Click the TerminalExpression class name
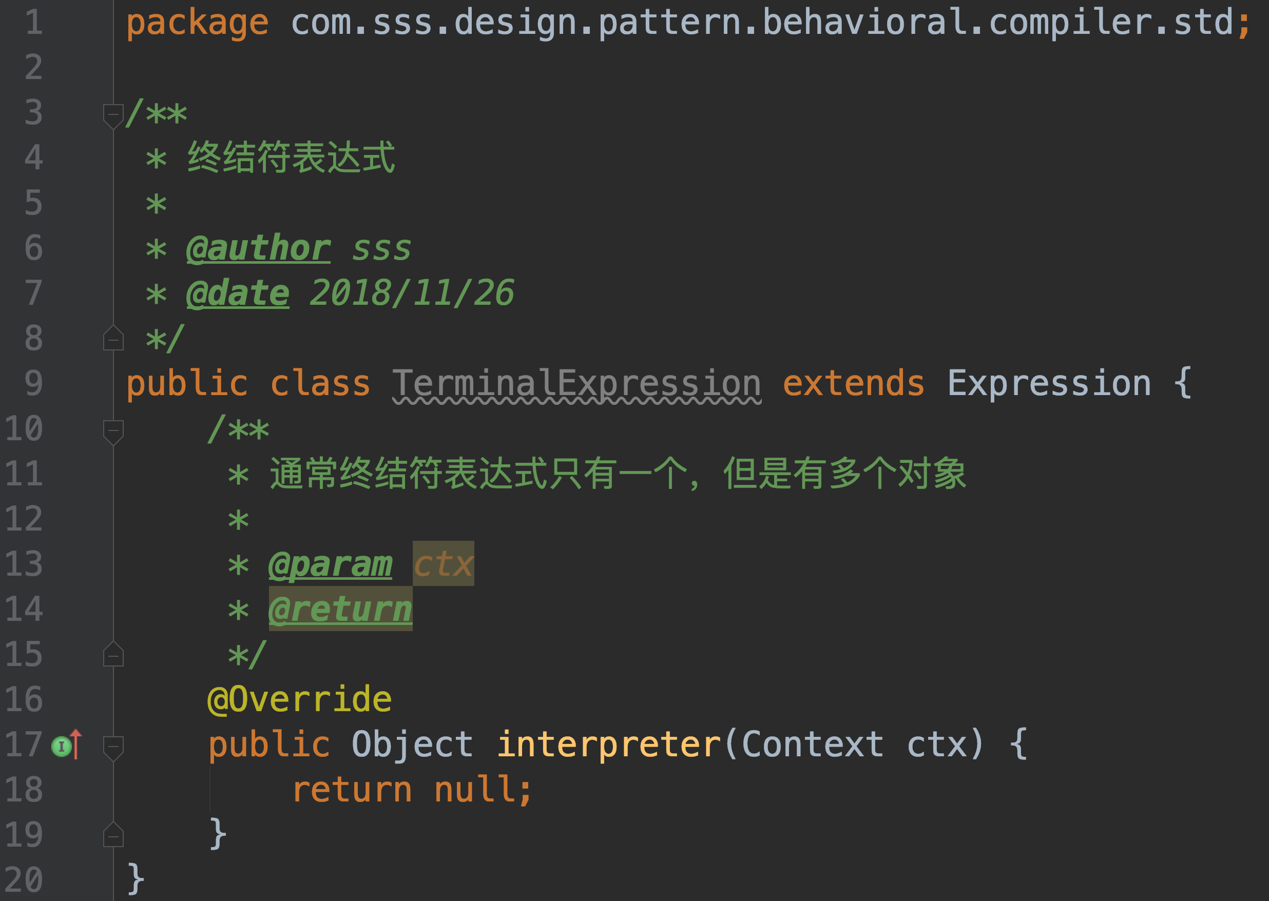 [x=577, y=383]
